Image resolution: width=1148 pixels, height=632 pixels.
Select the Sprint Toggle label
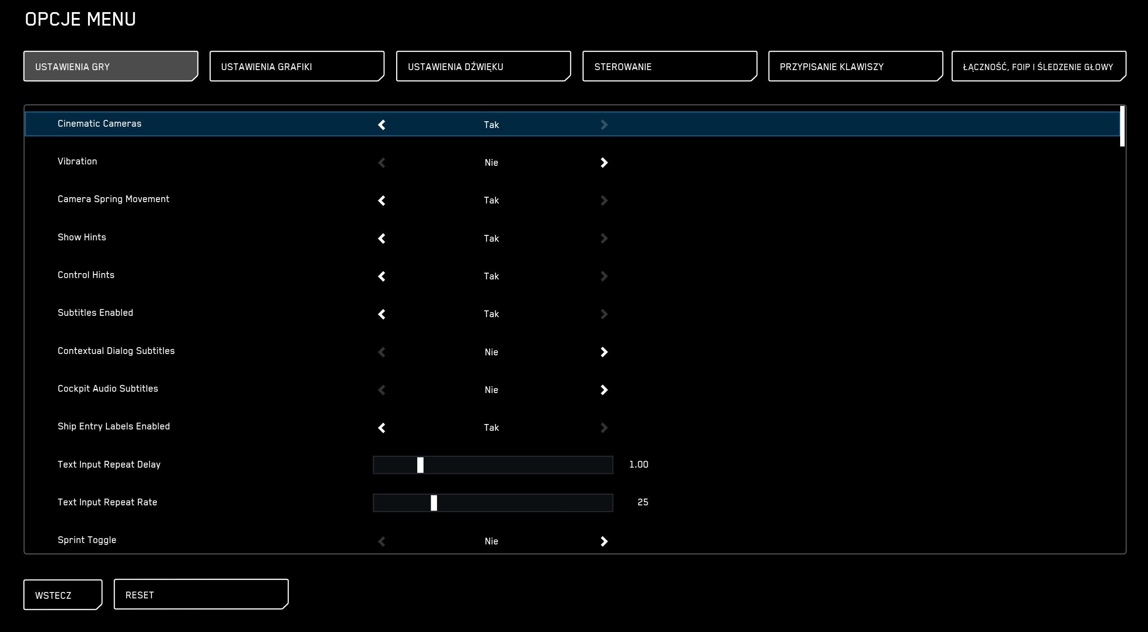[x=87, y=540]
